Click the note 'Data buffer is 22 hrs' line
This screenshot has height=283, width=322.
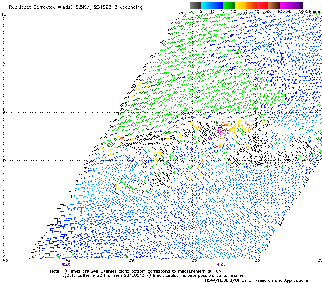153,276
